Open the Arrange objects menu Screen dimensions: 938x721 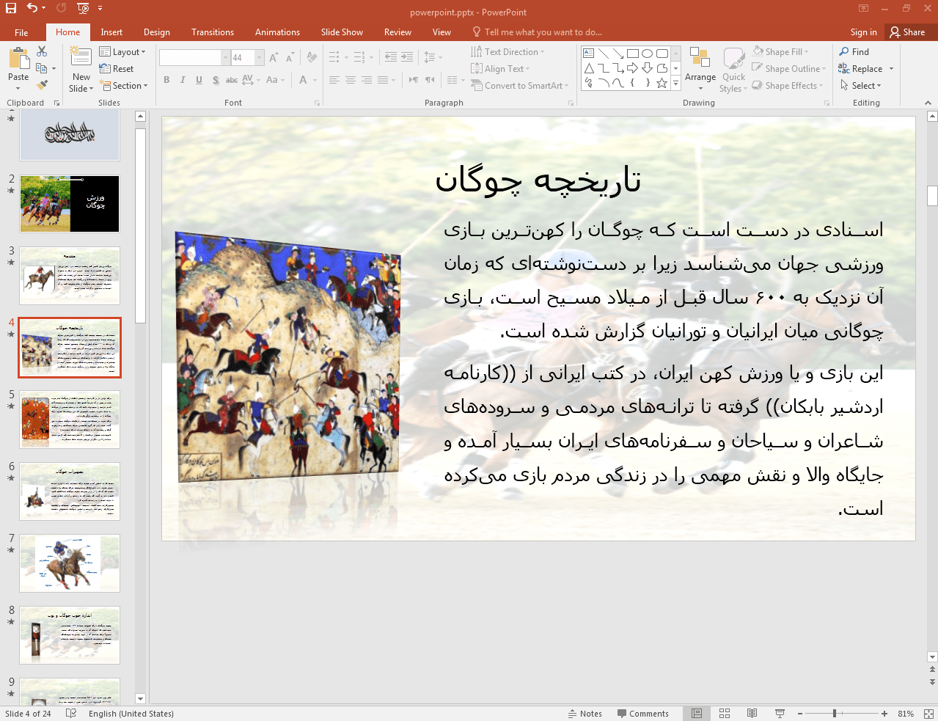(700, 70)
